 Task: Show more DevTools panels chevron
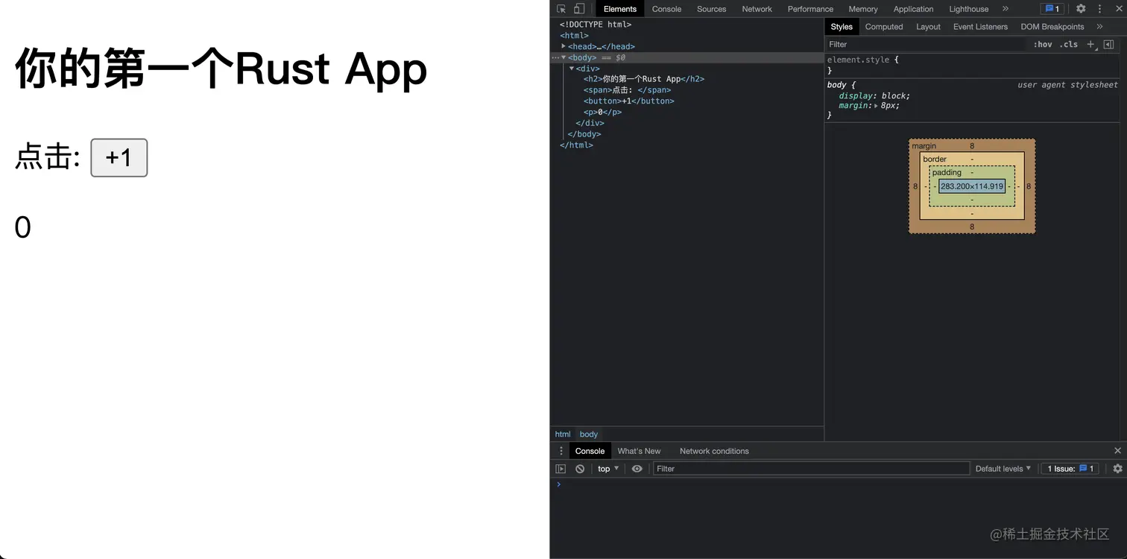1006,9
